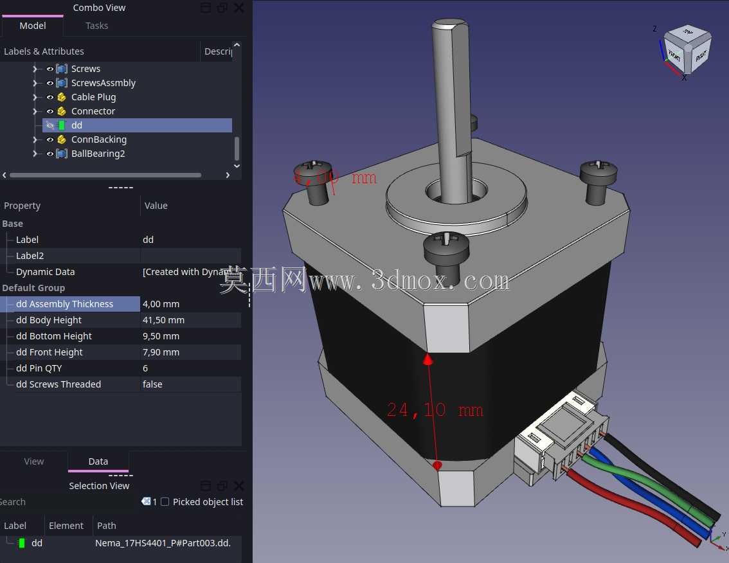Click the green dd object icon
The width and height of the screenshot is (729, 563).
pos(62,125)
